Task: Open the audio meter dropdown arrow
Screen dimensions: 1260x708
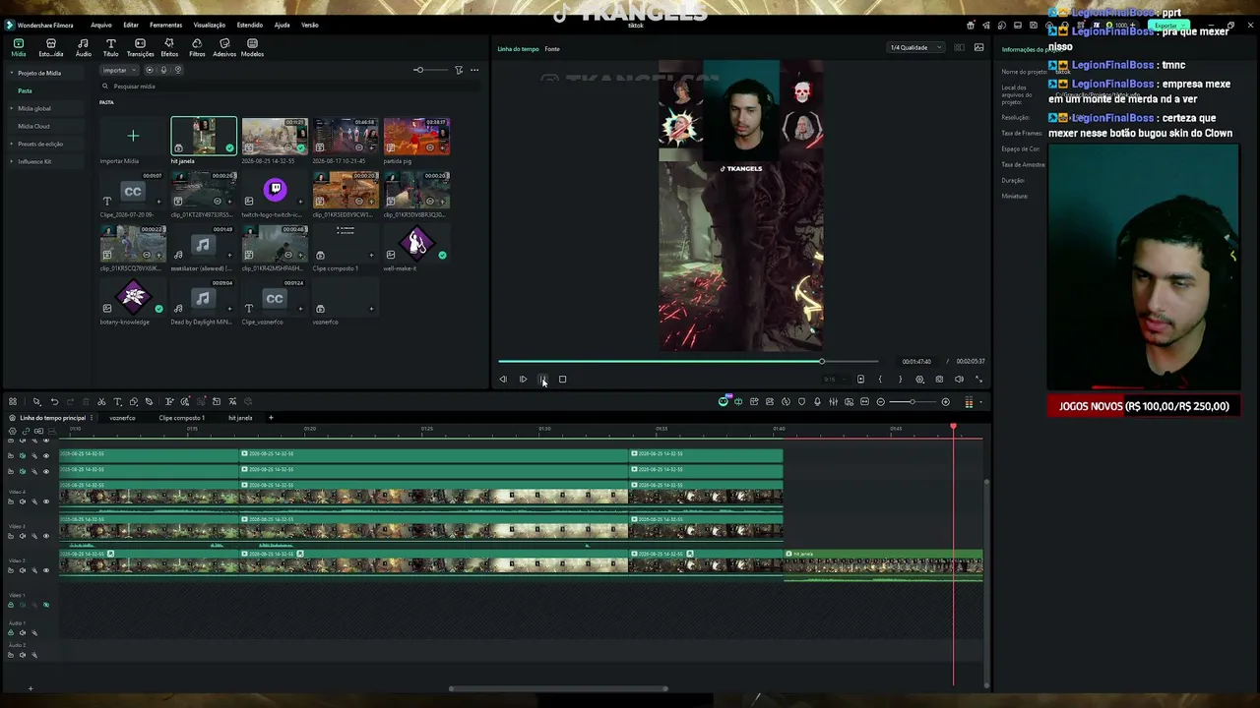Action: pos(980,401)
